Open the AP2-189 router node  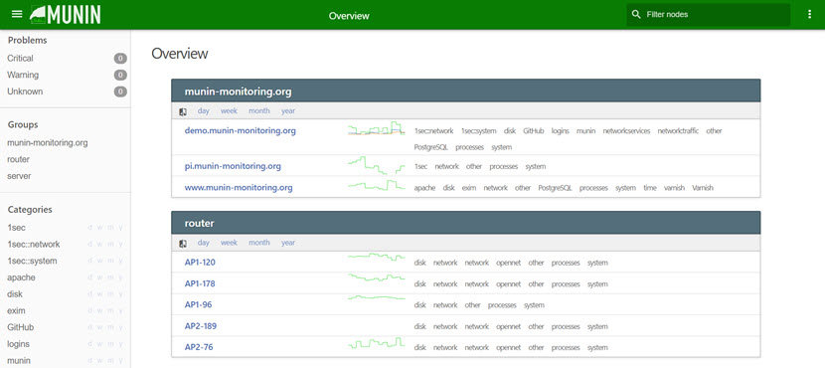tap(201, 326)
